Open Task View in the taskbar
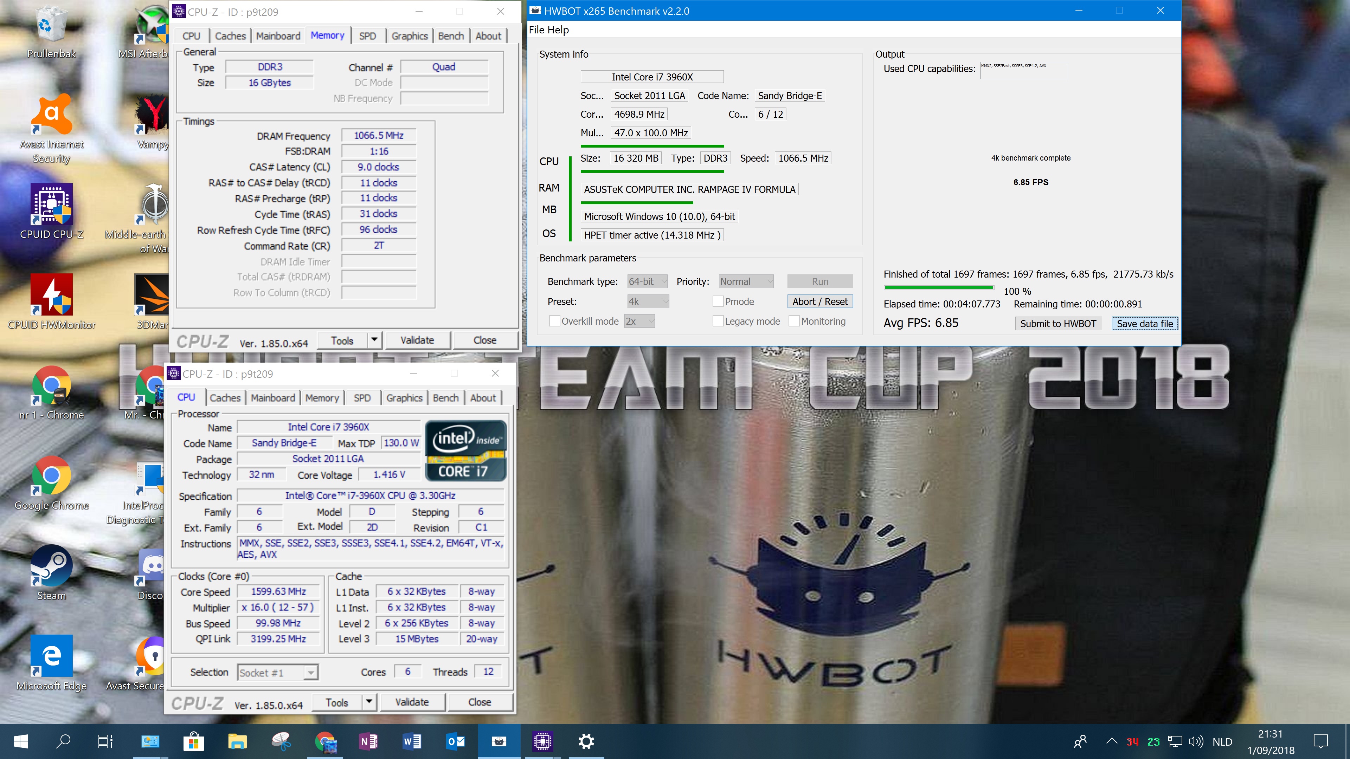 (105, 742)
